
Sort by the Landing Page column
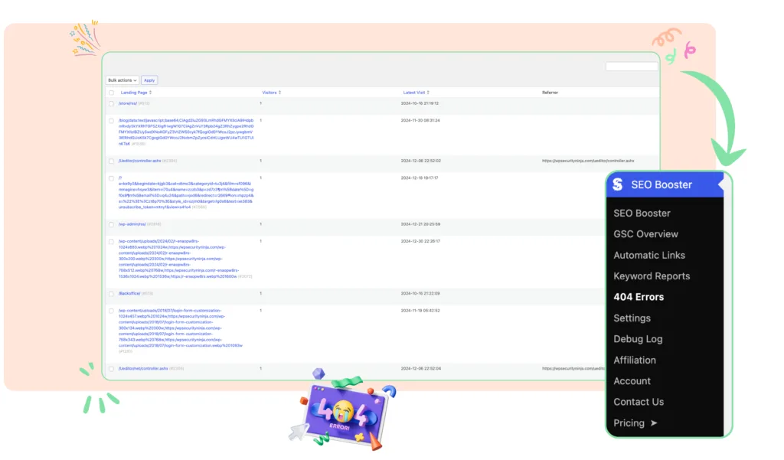tap(134, 93)
